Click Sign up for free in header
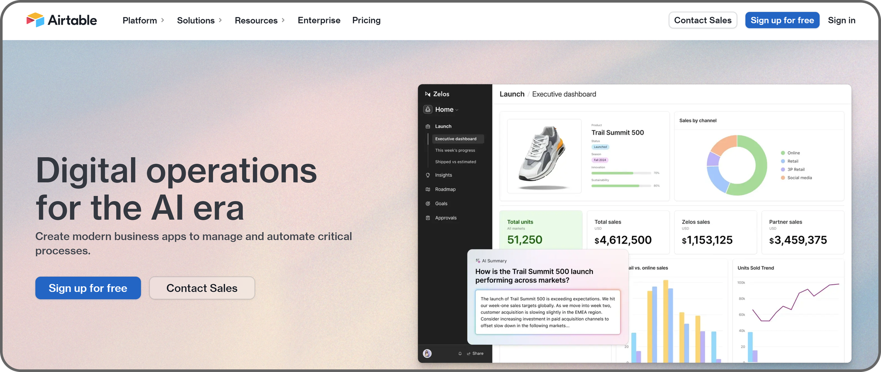Screen dimensions: 881x372 pos(782,20)
